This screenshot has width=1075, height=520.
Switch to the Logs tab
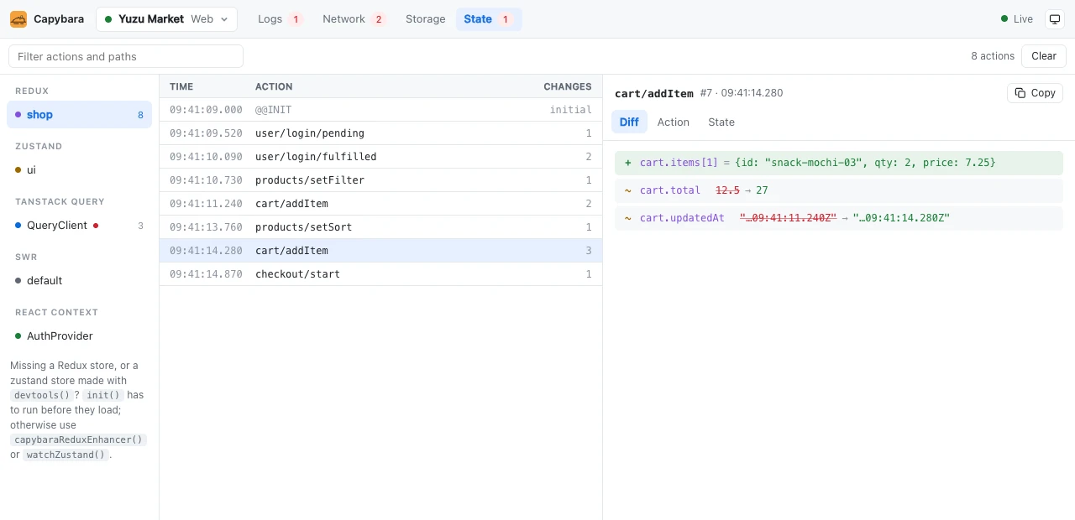point(281,19)
